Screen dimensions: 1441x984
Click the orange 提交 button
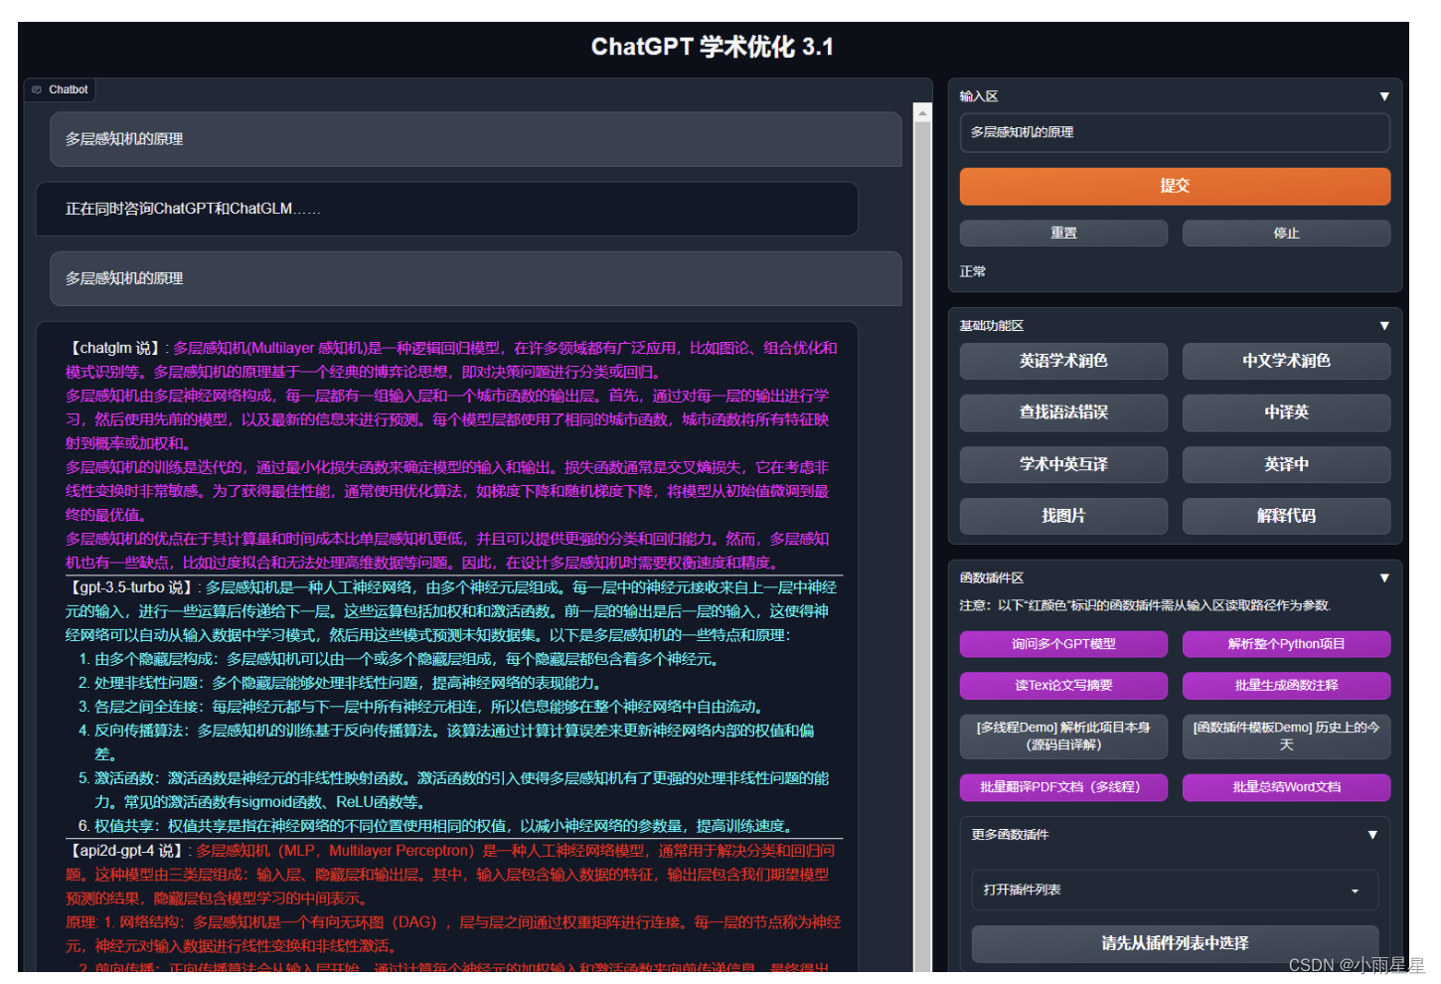click(x=1175, y=186)
